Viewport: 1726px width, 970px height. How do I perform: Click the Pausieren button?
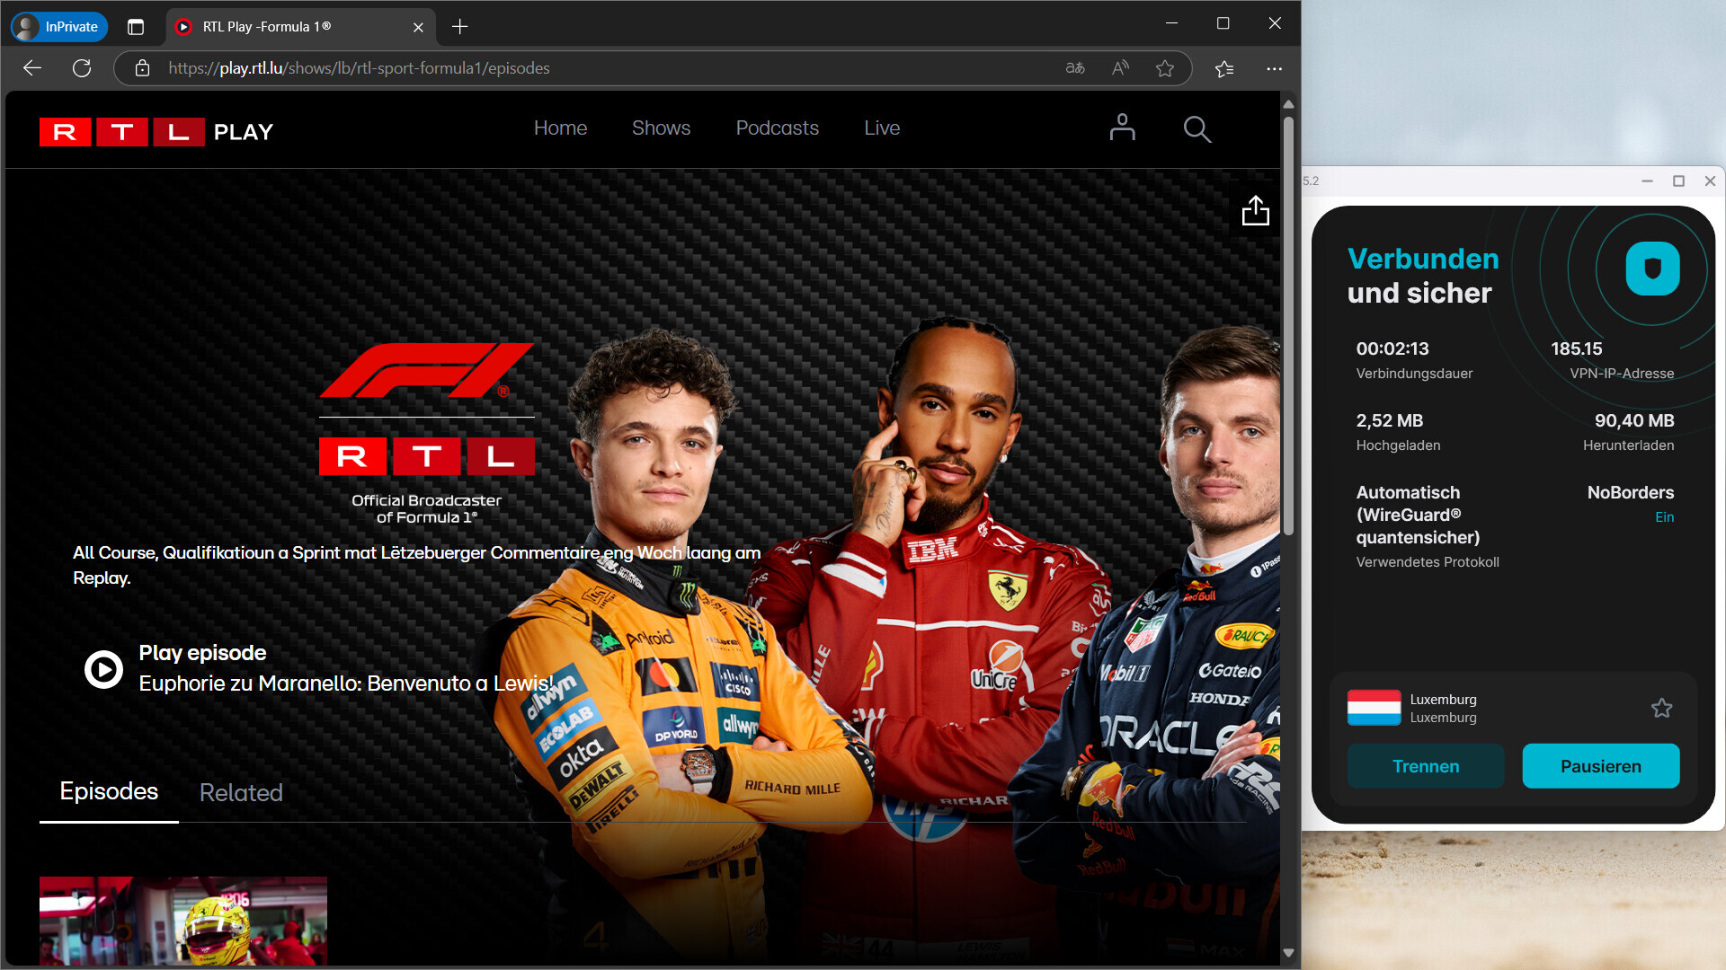coord(1600,766)
